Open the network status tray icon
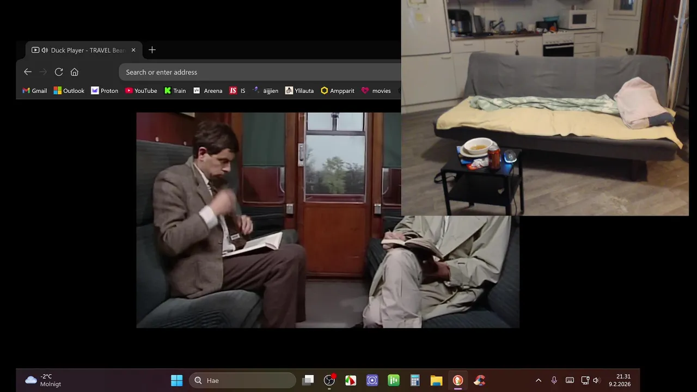The height and width of the screenshot is (392, 697). [585, 381]
